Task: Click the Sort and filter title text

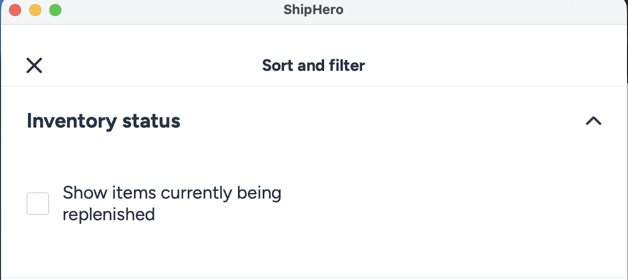Action: pos(313,65)
